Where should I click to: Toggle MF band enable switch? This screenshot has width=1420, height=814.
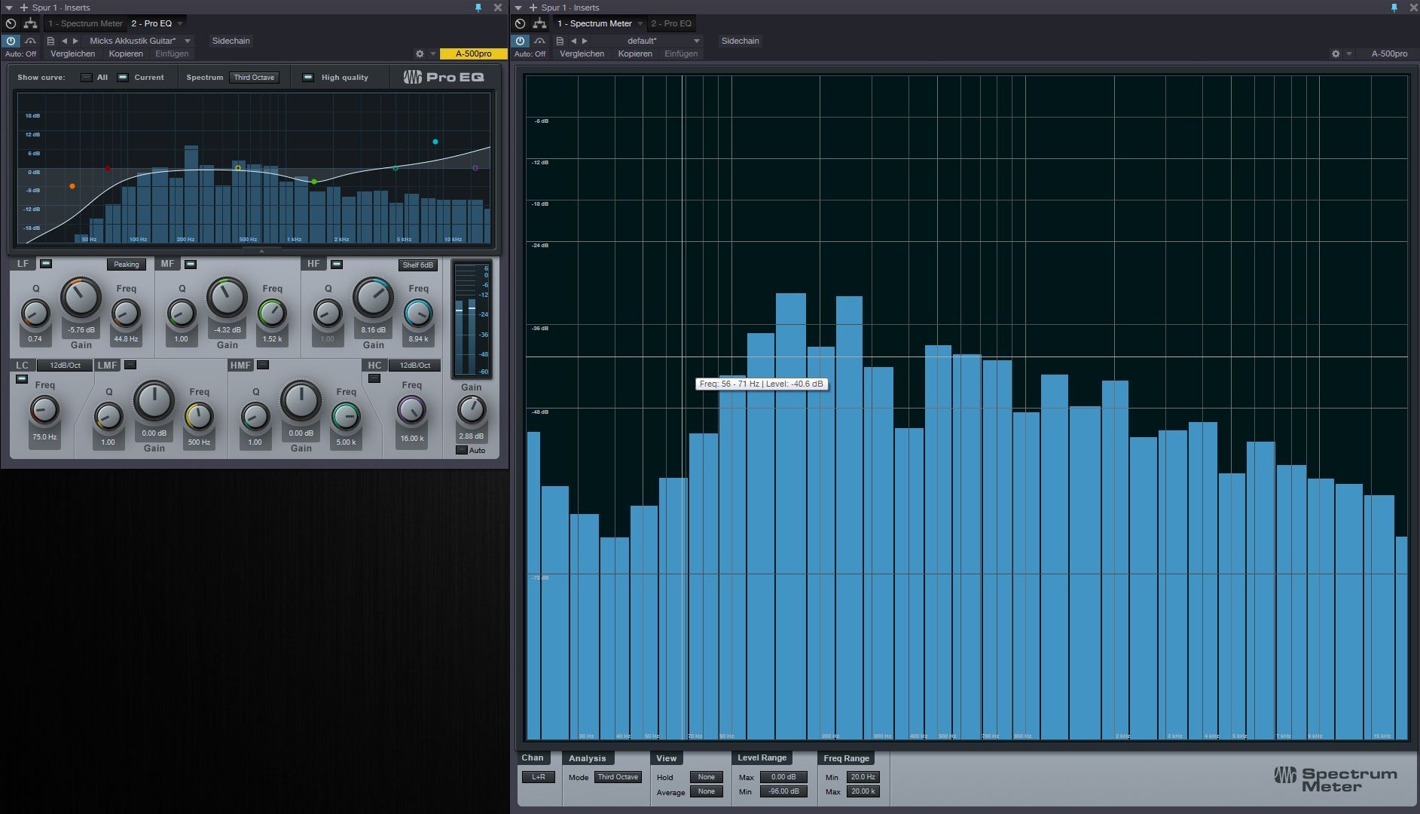191,264
